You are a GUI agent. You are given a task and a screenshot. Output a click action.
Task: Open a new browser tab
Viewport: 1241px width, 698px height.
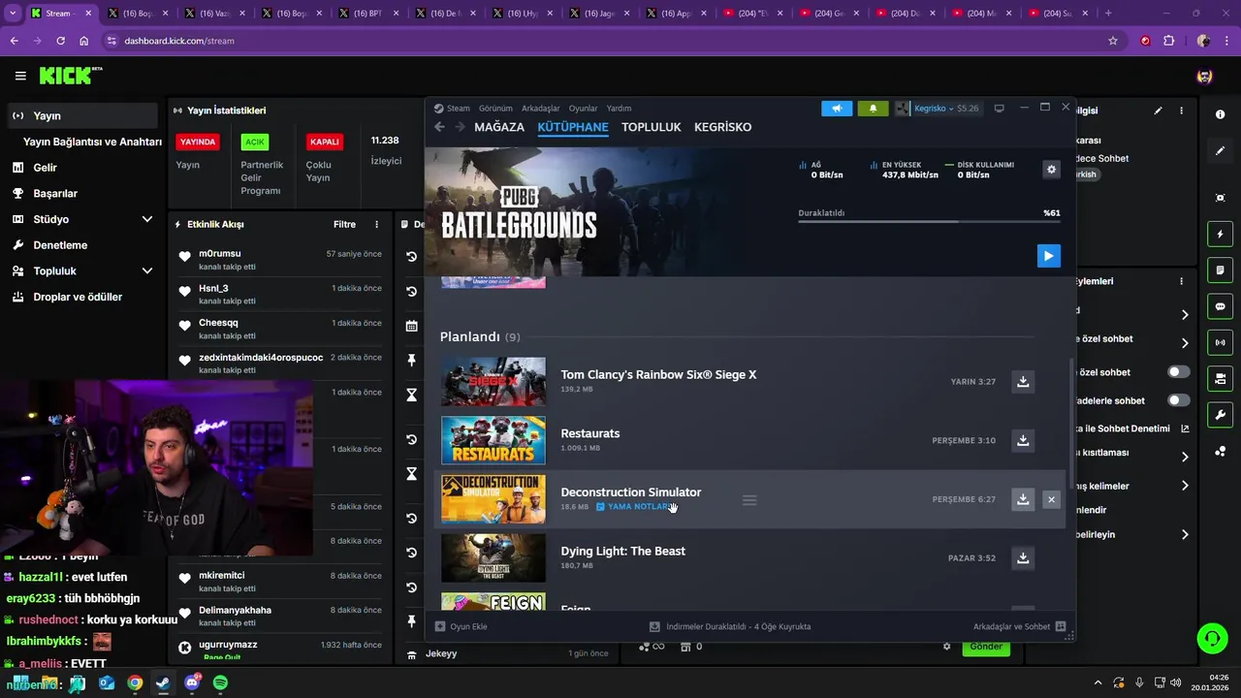tap(1108, 13)
